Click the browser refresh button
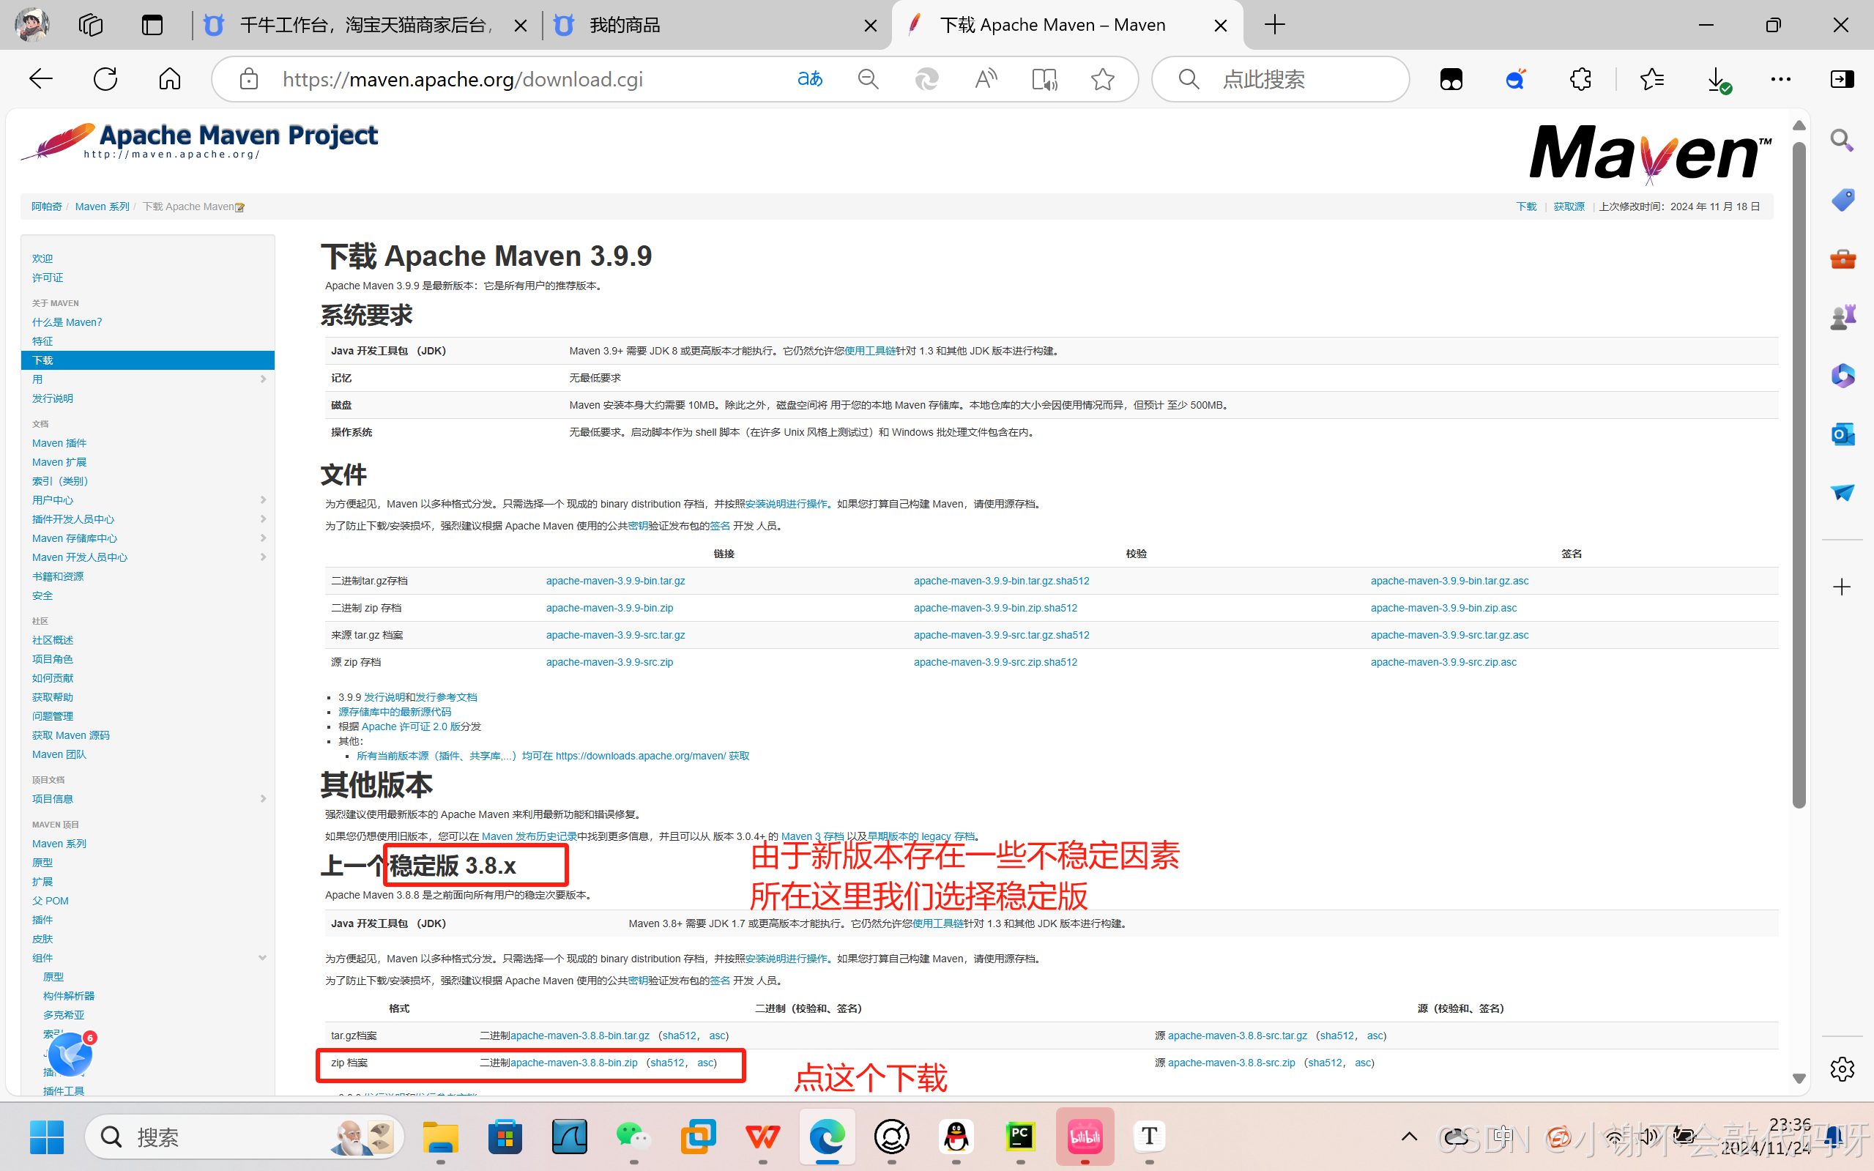This screenshot has height=1171, width=1874. (105, 79)
